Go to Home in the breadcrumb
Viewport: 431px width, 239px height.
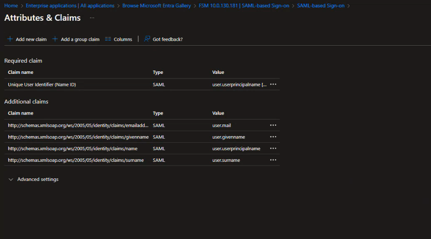click(x=11, y=6)
